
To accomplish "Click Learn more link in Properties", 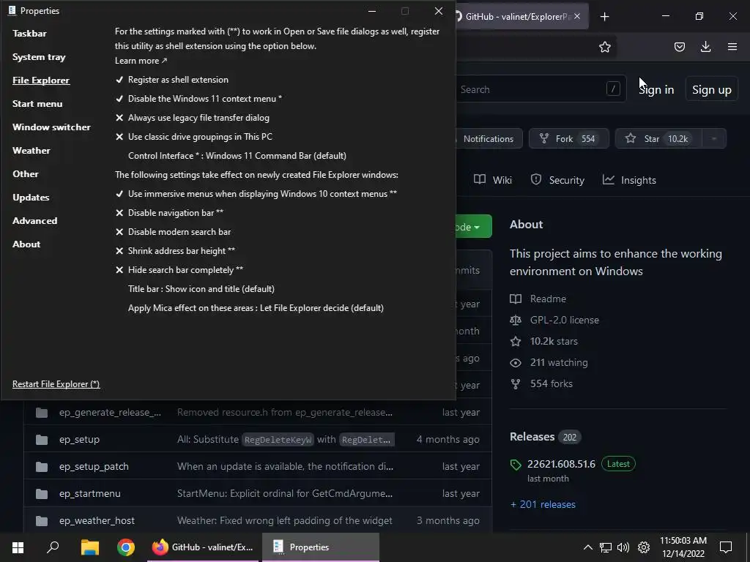I will point(141,61).
